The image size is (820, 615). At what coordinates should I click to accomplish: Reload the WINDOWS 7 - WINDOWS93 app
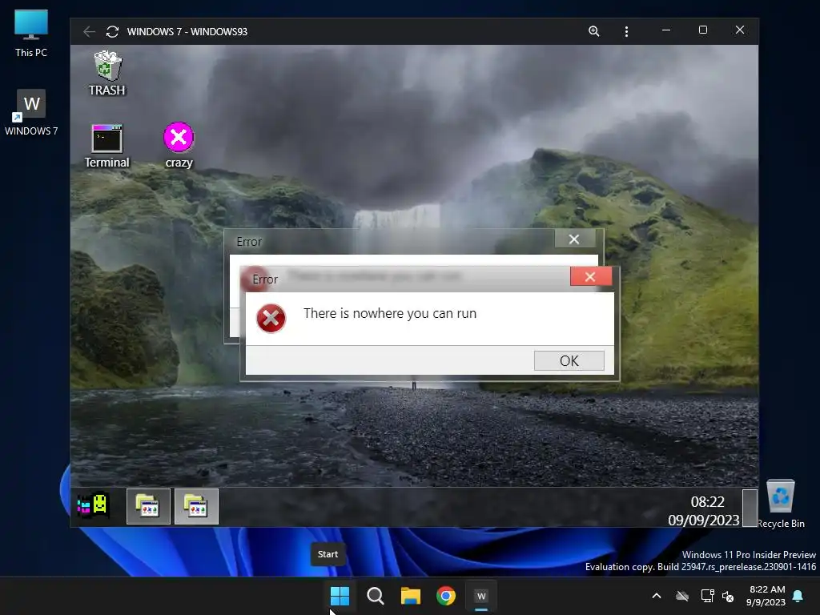[x=112, y=31]
